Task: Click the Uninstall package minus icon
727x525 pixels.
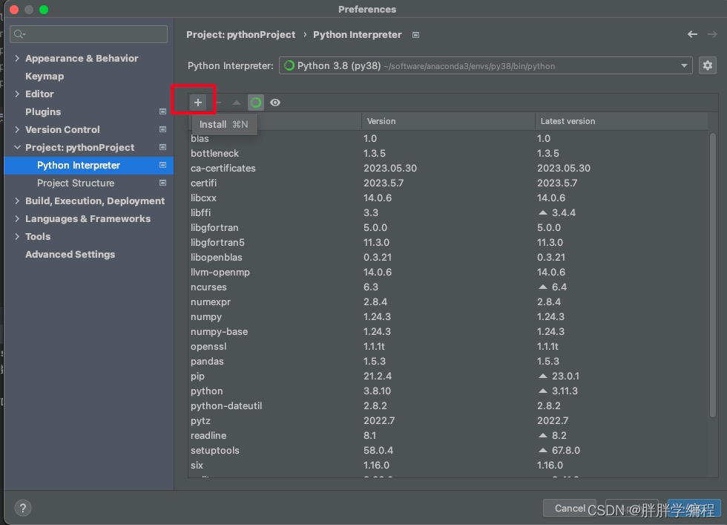Action: (217, 102)
